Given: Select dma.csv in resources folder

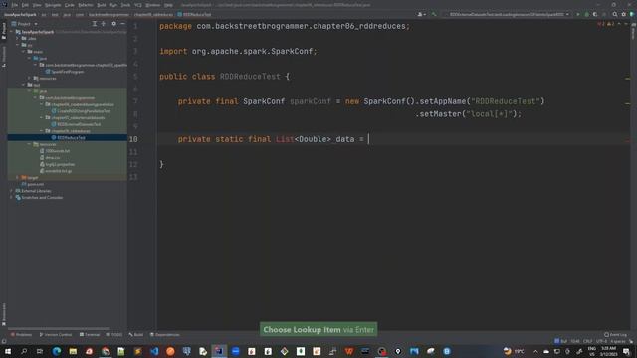Looking at the screenshot, I should pos(50,158).
